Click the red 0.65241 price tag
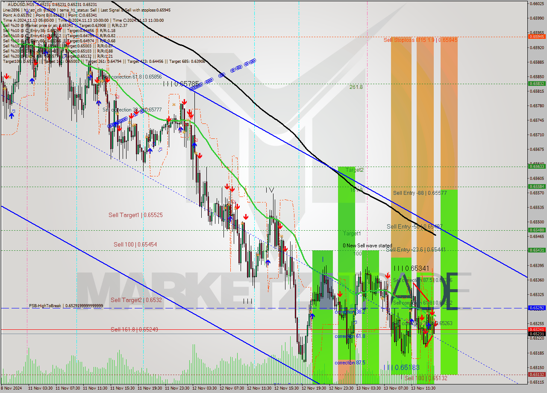Screen dimensions: 547x393 [x=537, y=329]
